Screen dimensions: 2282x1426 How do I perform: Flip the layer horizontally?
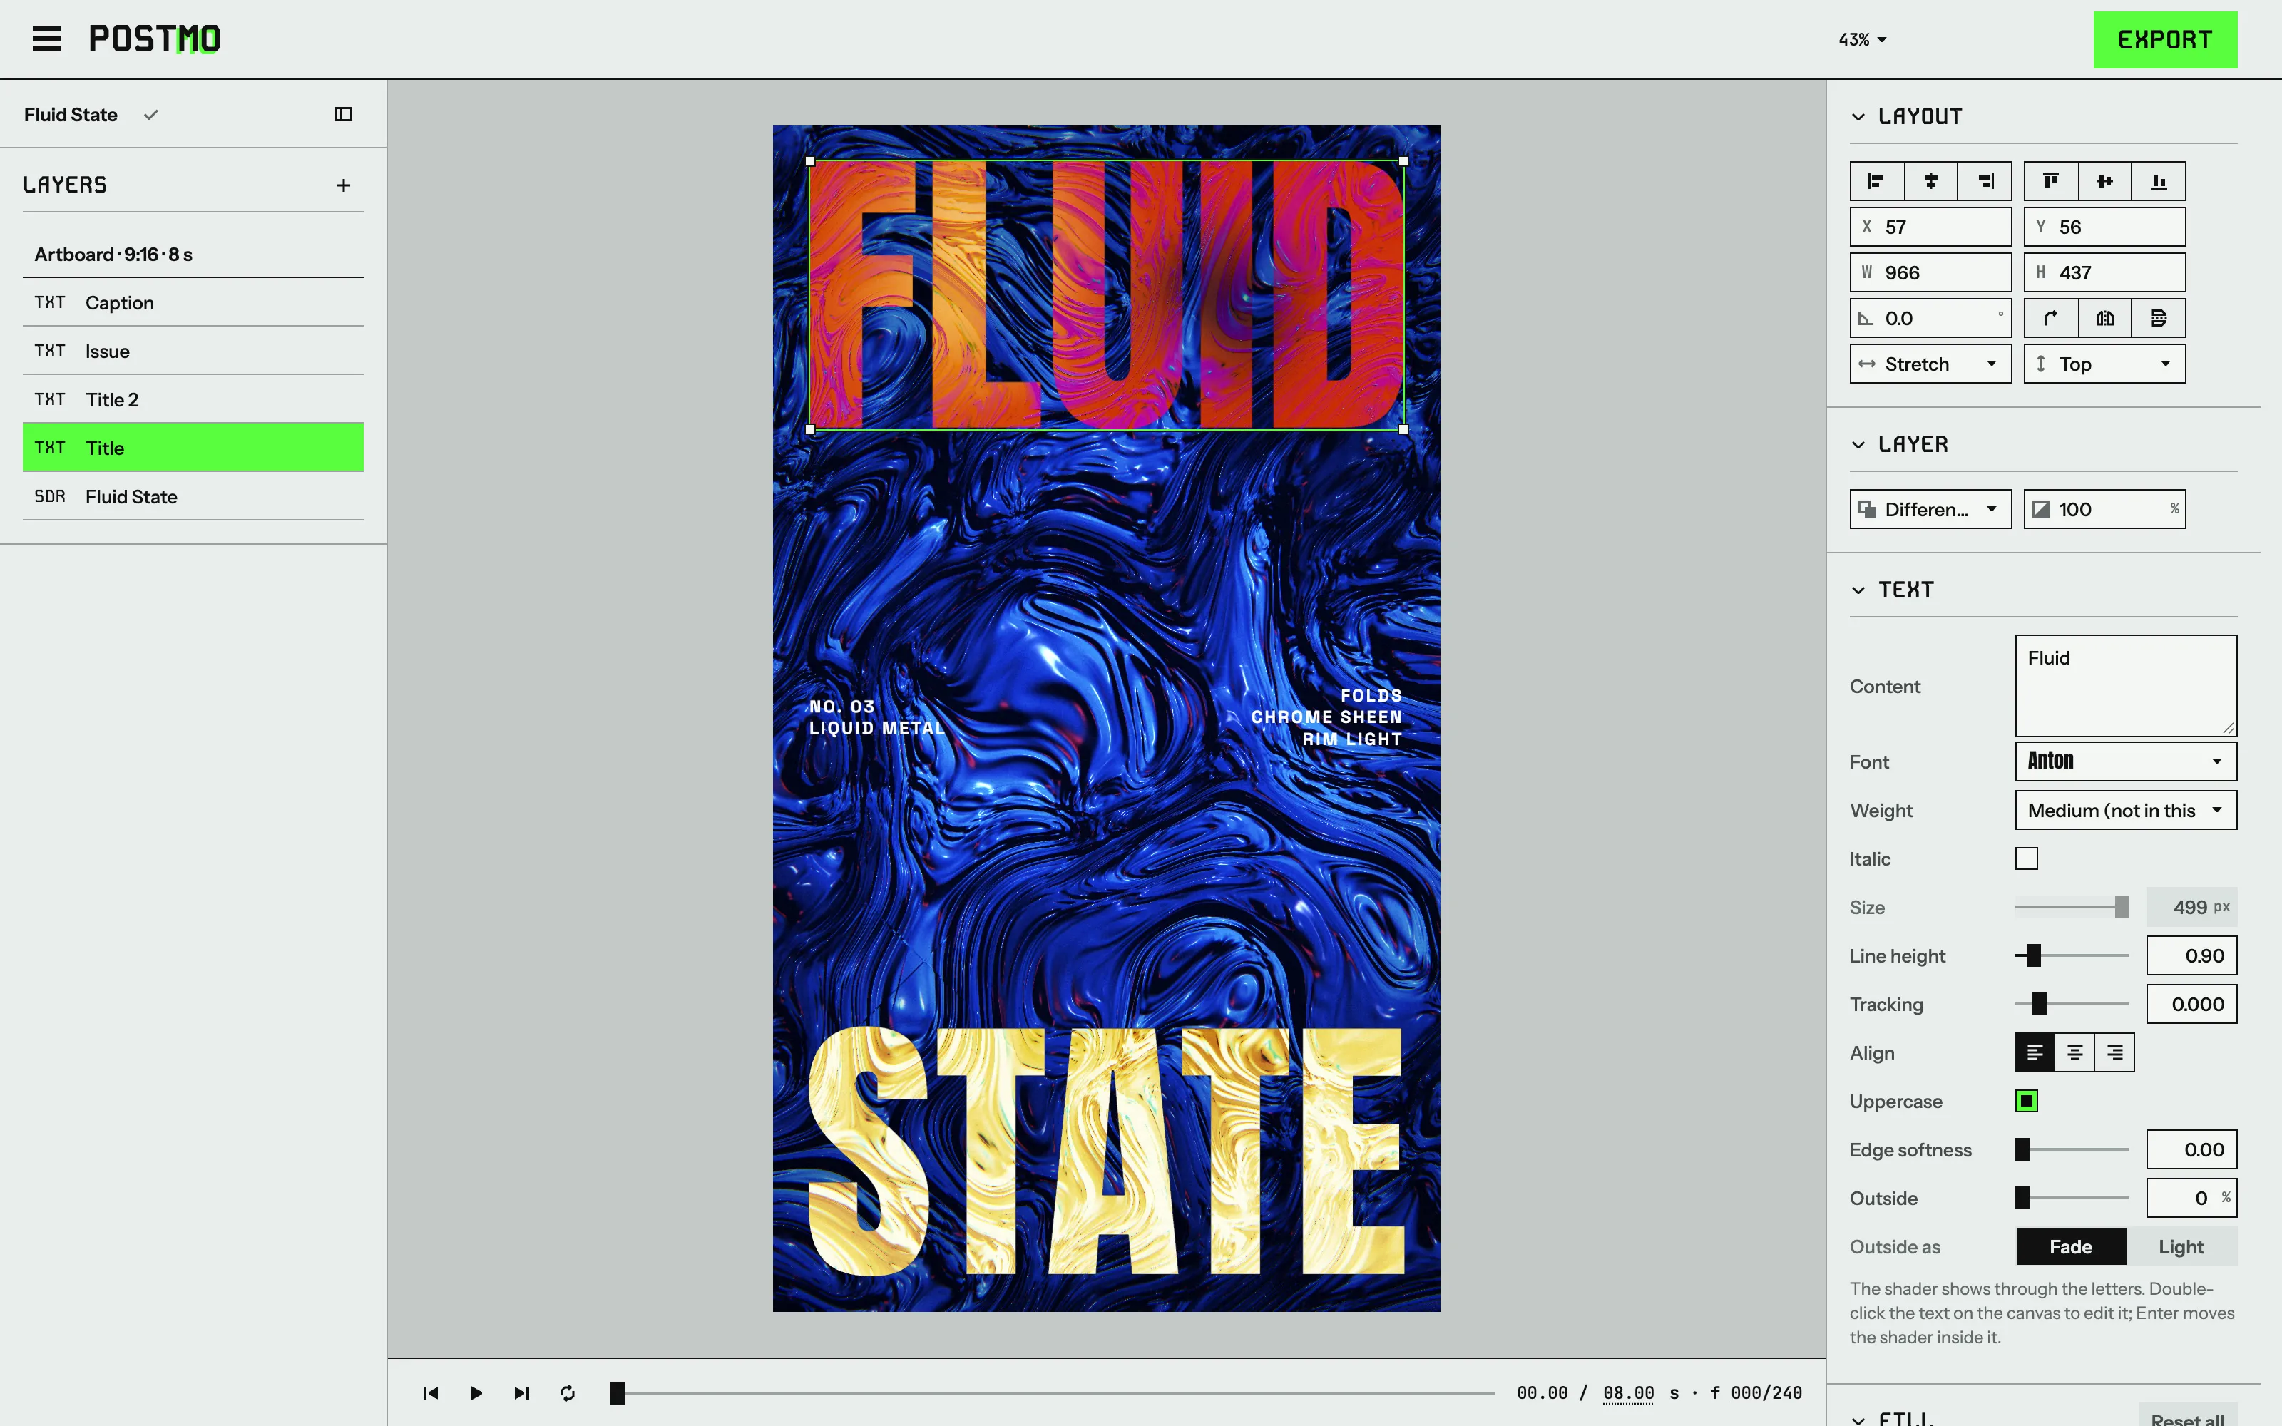point(2104,319)
